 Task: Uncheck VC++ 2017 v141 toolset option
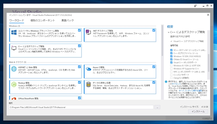coord(171,50)
